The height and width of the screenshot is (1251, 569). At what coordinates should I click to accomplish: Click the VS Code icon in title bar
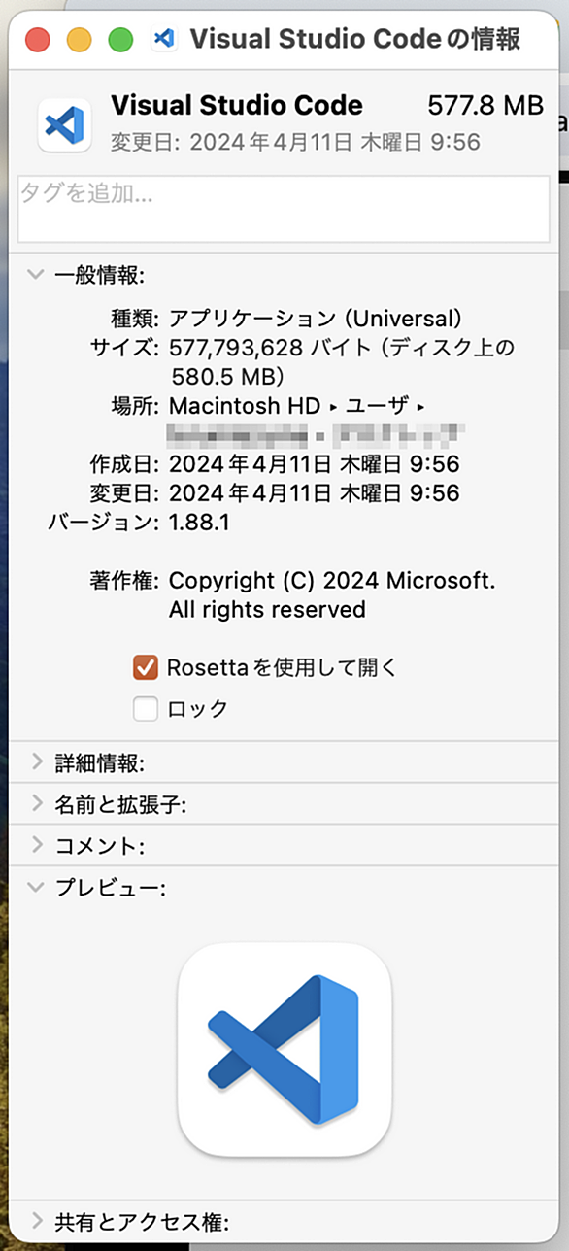[164, 39]
